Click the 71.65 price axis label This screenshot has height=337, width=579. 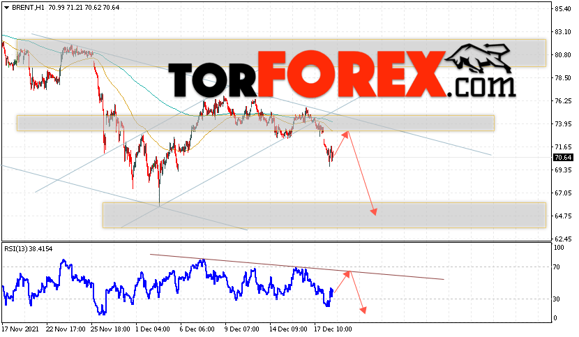point(563,147)
